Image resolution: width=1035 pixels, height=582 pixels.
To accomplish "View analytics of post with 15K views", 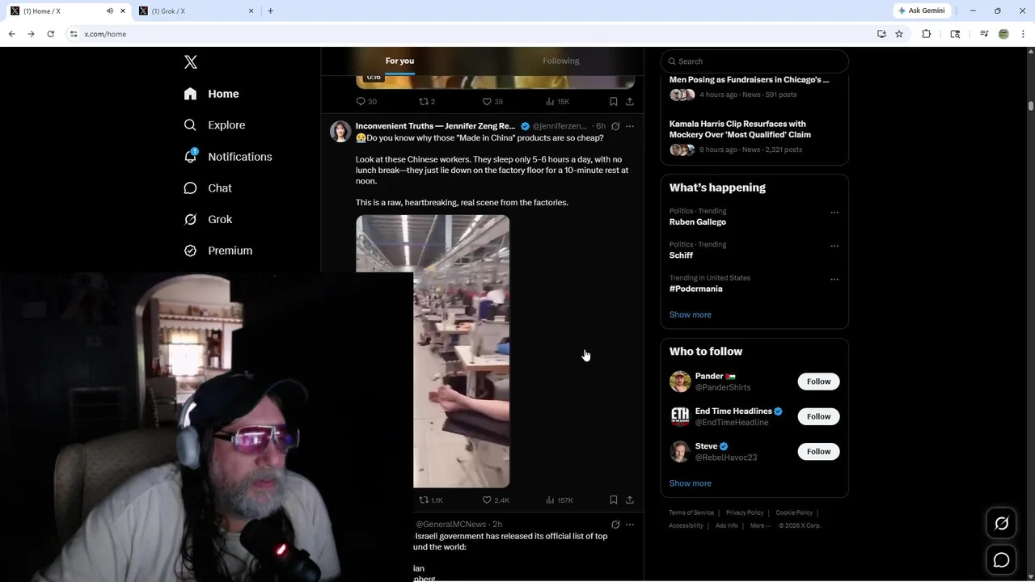I will point(558,101).
